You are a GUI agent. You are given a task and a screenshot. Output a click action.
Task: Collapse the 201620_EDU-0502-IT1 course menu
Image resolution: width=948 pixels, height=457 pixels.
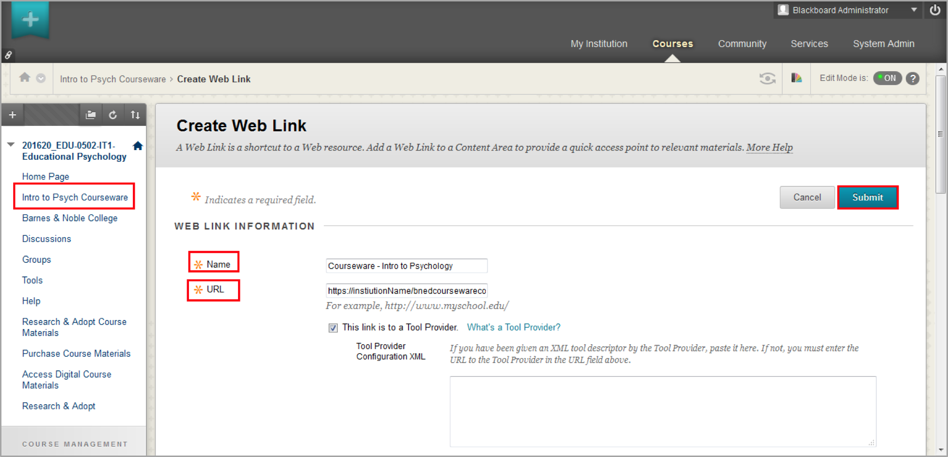11,145
